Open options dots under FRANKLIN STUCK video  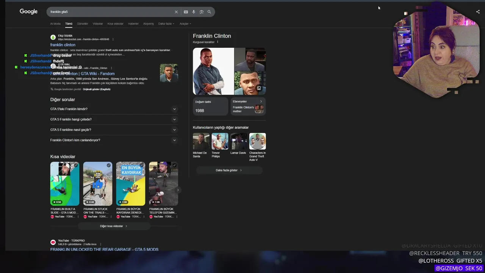click(111, 217)
